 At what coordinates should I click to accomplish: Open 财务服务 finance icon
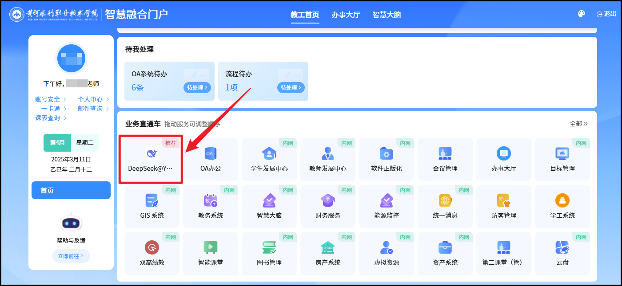click(x=327, y=201)
